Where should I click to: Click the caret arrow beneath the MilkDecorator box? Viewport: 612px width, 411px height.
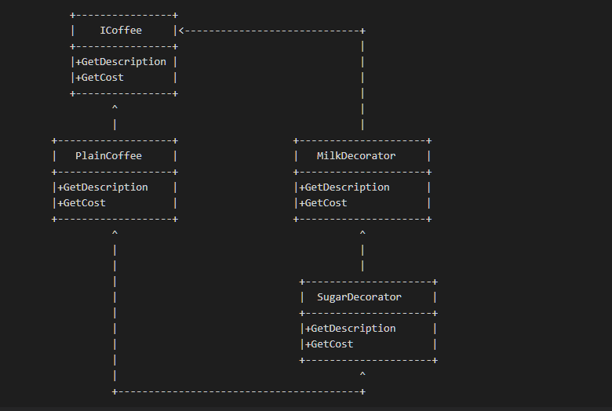[362, 233]
